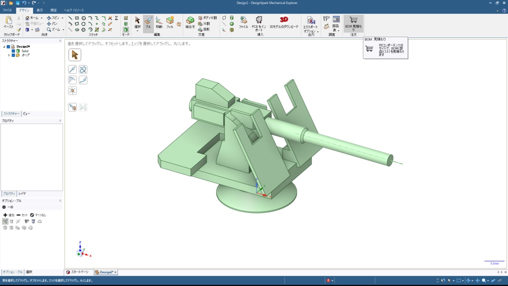Pin the プロパティ panel

(x=60, y=121)
